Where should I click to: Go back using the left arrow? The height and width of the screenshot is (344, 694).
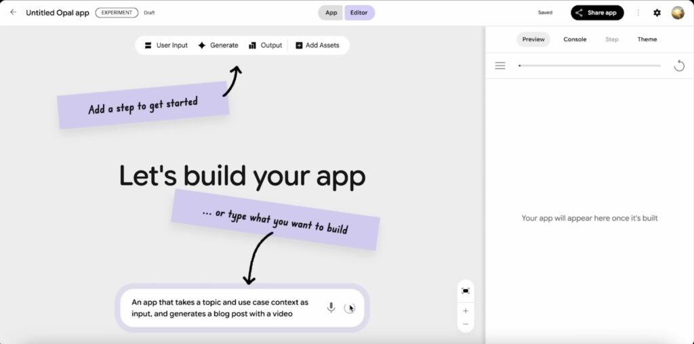14,12
